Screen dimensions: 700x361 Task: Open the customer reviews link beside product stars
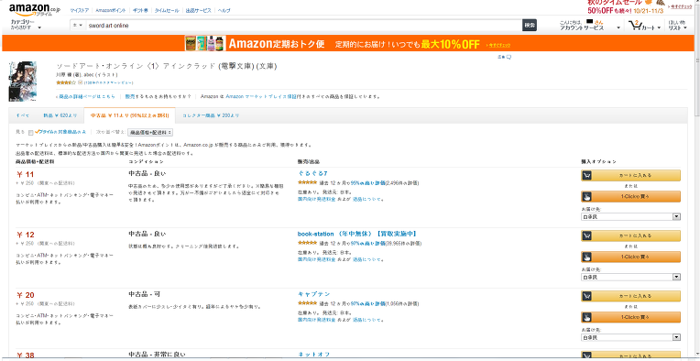pyautogui.click(x=108, y=83)
